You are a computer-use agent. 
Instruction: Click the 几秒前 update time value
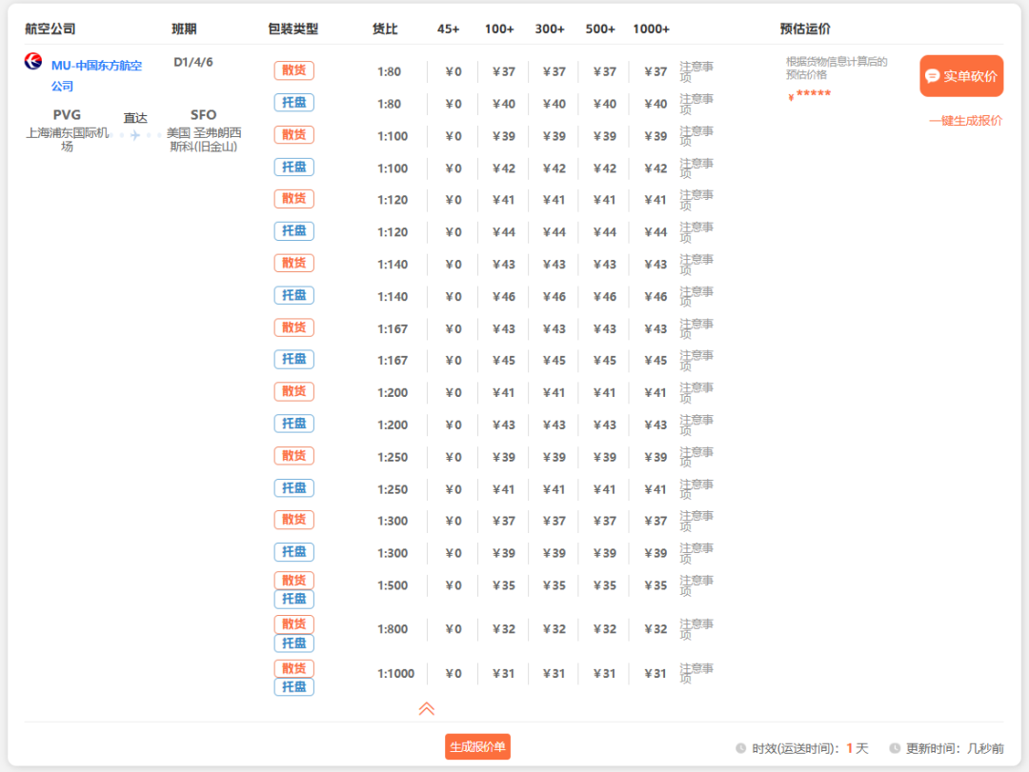(x=985, y=748)
